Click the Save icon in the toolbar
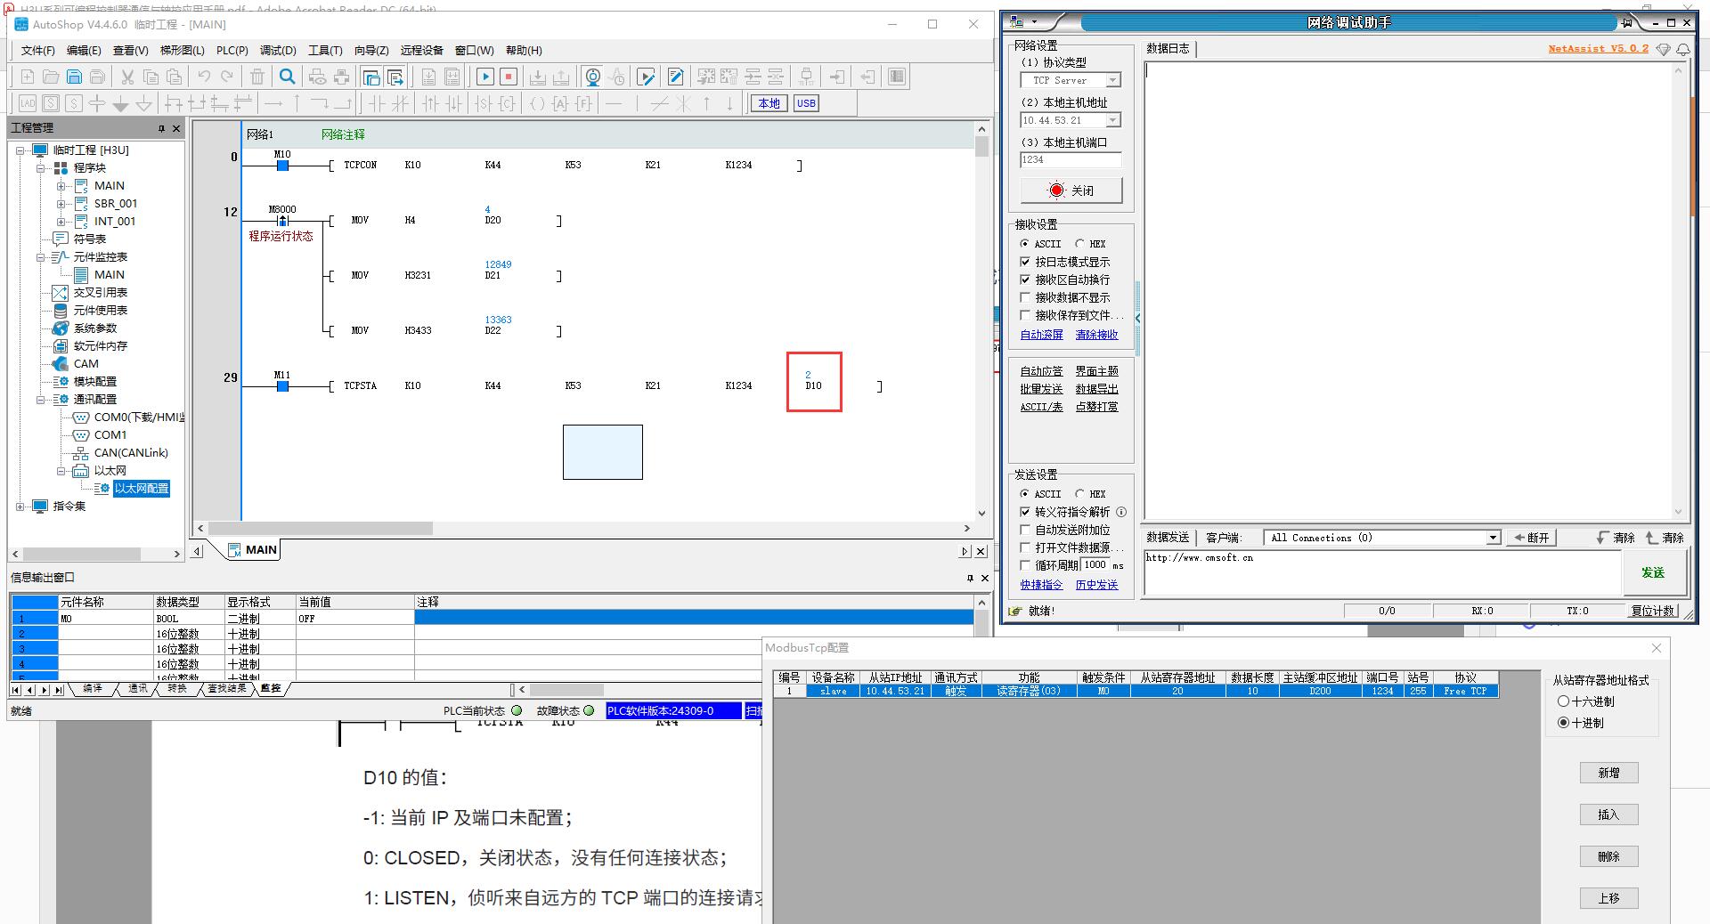Screen dimensions: 1710x924 point(75,77)
